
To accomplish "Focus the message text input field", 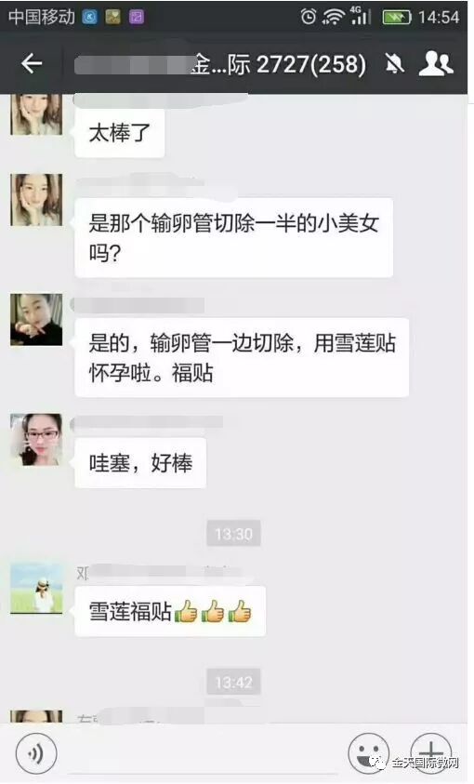I will click(203, 753).
